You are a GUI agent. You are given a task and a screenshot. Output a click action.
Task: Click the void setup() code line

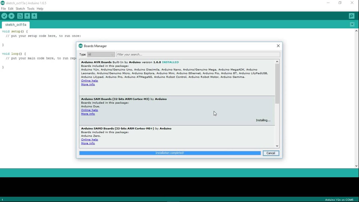[x=15, y=31]
